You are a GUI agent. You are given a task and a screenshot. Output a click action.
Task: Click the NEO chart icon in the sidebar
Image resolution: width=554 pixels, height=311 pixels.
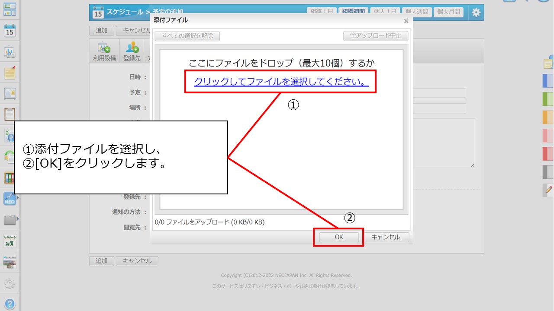coord(10,199)
